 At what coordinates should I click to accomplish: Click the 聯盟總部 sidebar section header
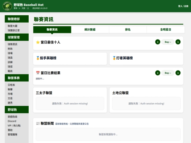pos(17,19)
